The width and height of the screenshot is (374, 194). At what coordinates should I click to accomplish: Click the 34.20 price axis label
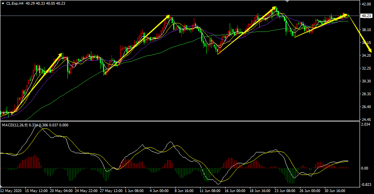click(x=366, y=55)
